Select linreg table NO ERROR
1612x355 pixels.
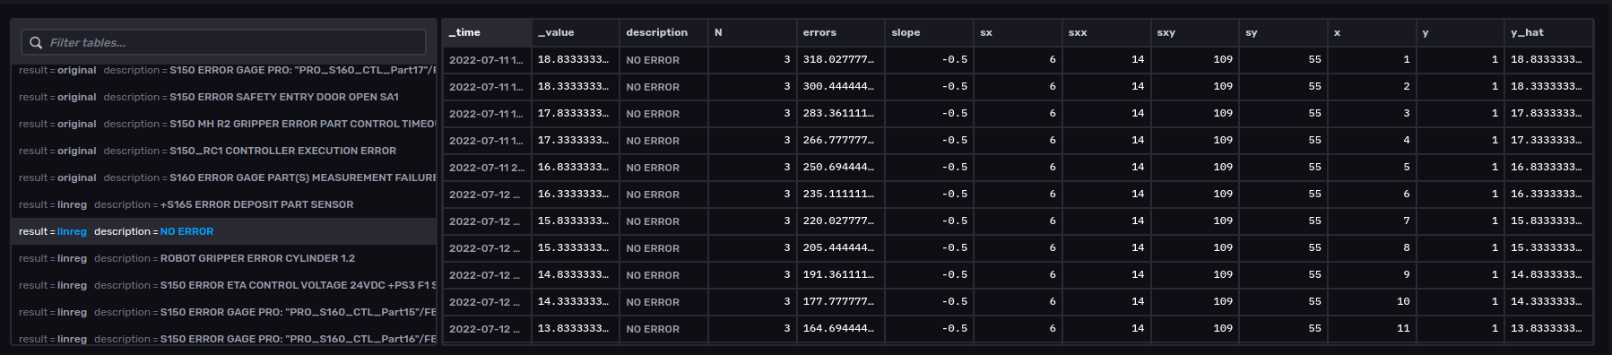[223, 231]
